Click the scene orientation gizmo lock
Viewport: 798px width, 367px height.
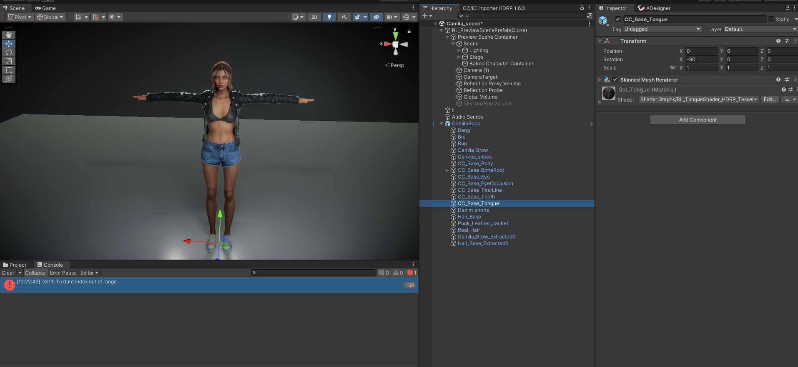click(x=409, y=31)
